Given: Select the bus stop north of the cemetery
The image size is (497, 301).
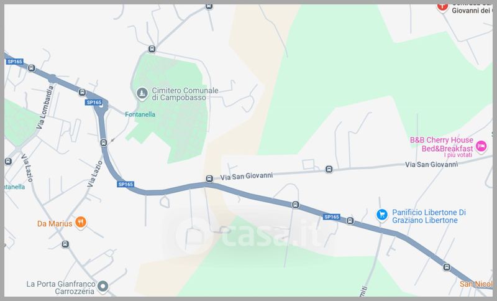Looking at the screenshot, I should click(x=152, y=49).
